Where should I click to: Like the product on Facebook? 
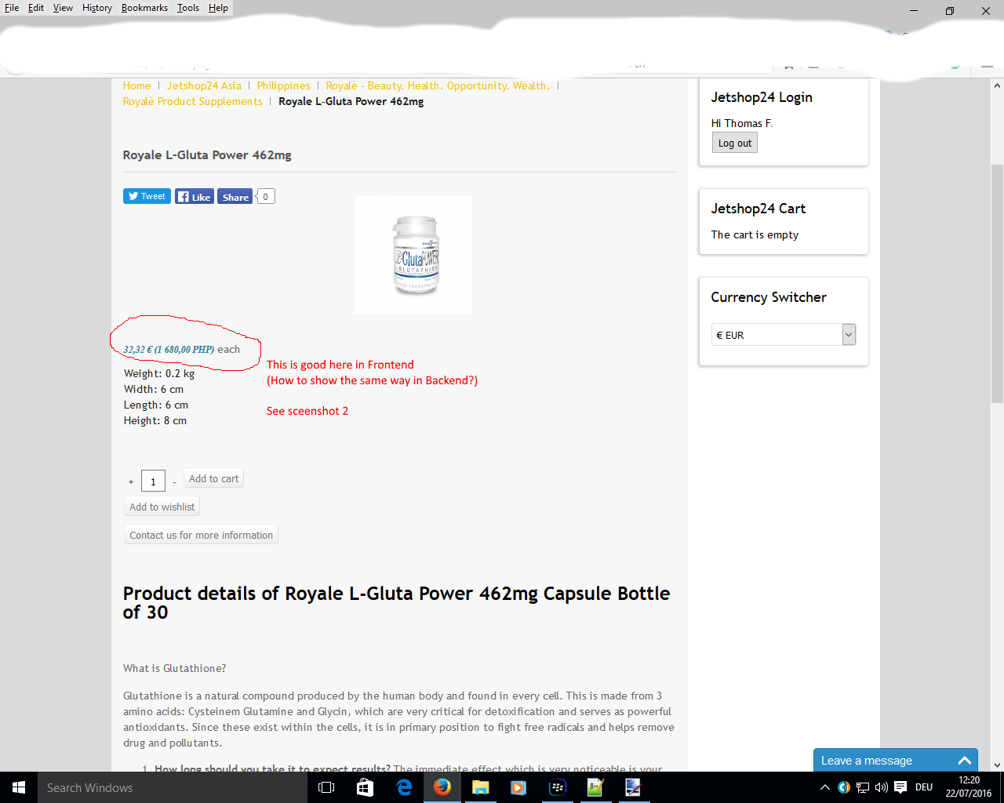coord(195,197)
